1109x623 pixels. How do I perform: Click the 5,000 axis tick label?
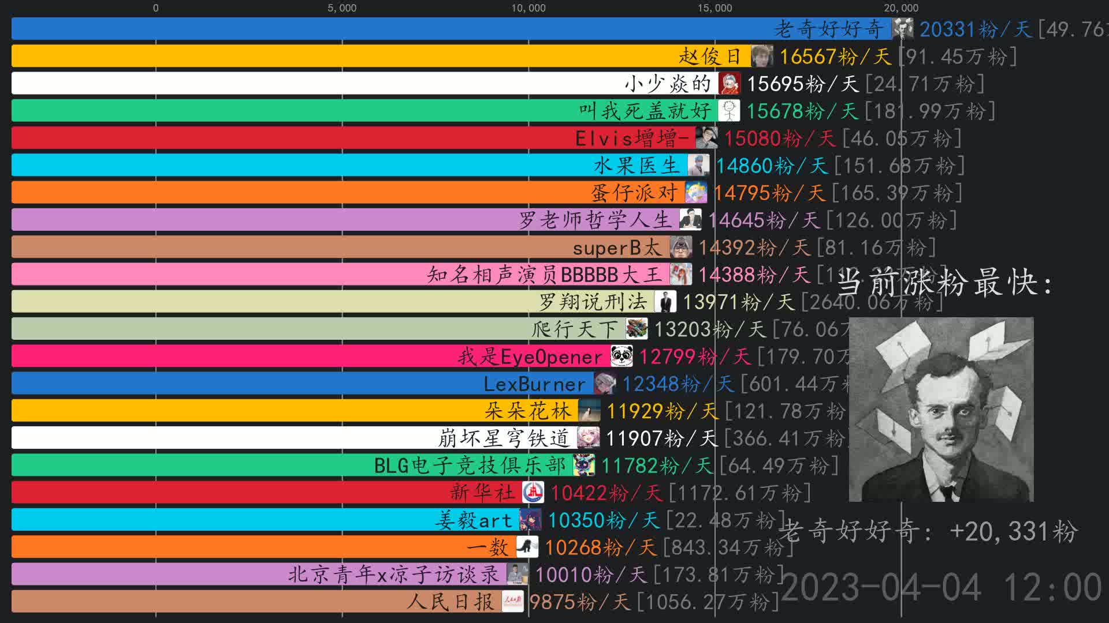point(342,8)
